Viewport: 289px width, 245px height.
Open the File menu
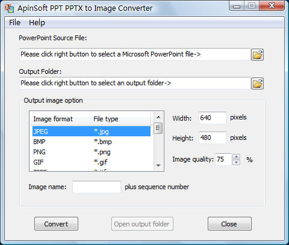coord(14,22)
